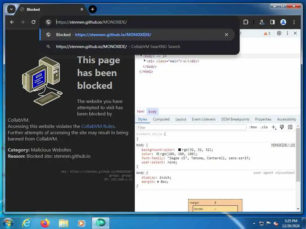This screenshot has height=229, width=306.
Task: Show hidden system tray icons
Action: coord(254,223)
